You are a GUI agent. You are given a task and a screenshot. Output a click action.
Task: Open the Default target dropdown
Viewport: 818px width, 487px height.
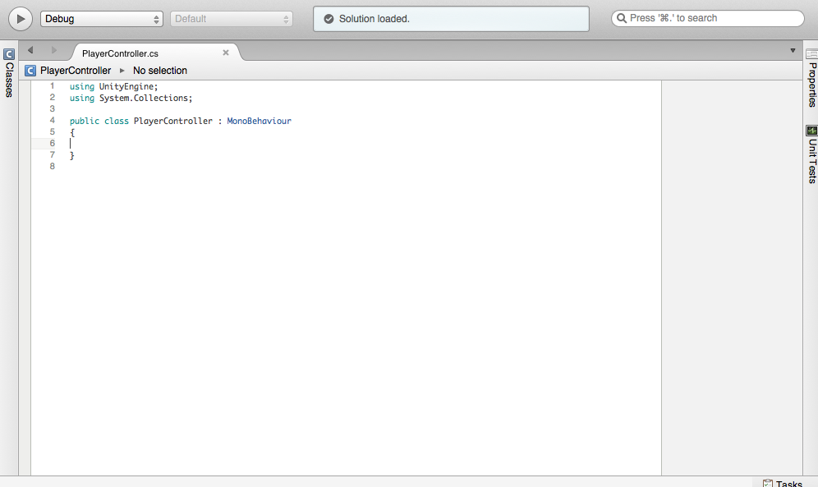(231, 19)
